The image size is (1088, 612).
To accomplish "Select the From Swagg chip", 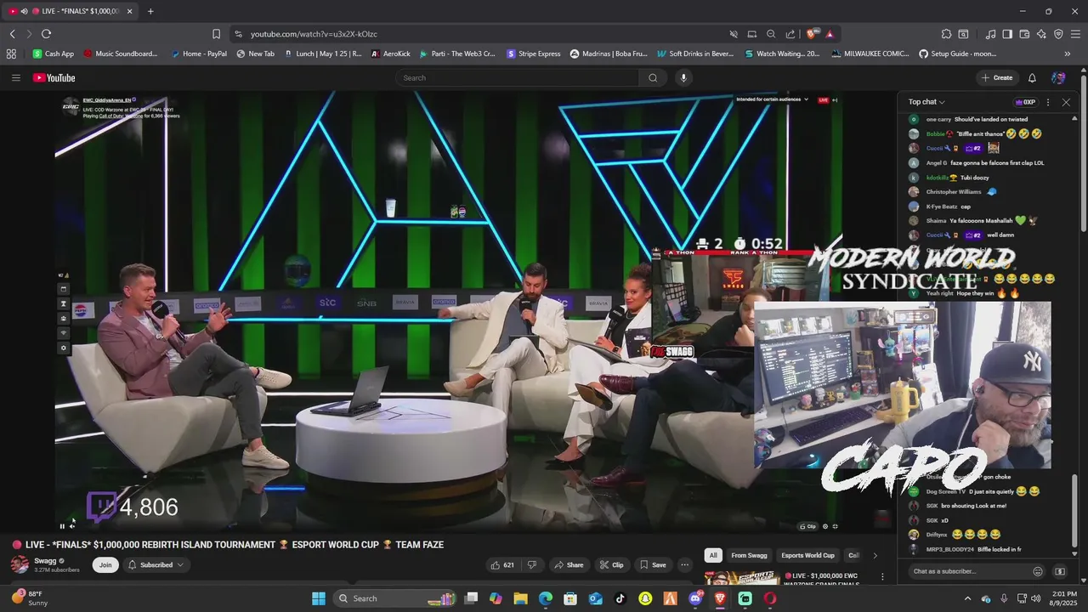I will pos(749,555).
